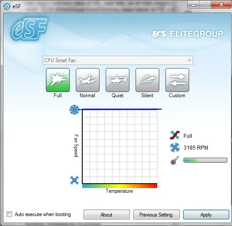Activate Silent mode paper plane icon
232x226 pixels.
[x=147, y=80]
